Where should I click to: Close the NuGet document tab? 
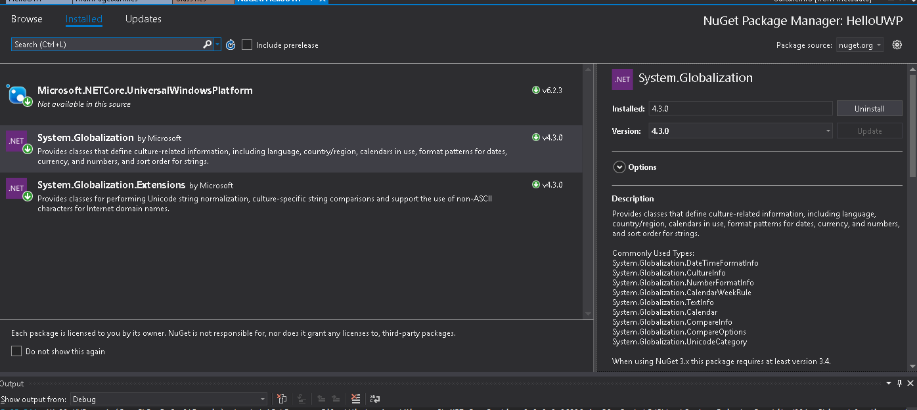coord(322,1)
